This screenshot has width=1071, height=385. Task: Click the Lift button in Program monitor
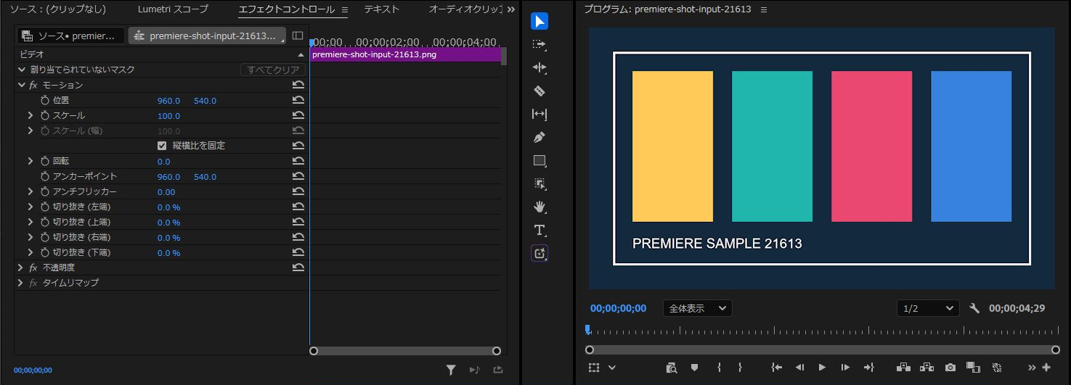(903, 368)
